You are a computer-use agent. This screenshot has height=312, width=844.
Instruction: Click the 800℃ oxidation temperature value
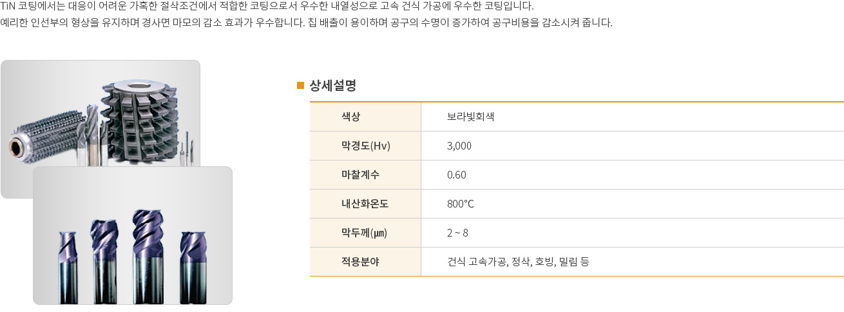461,204
